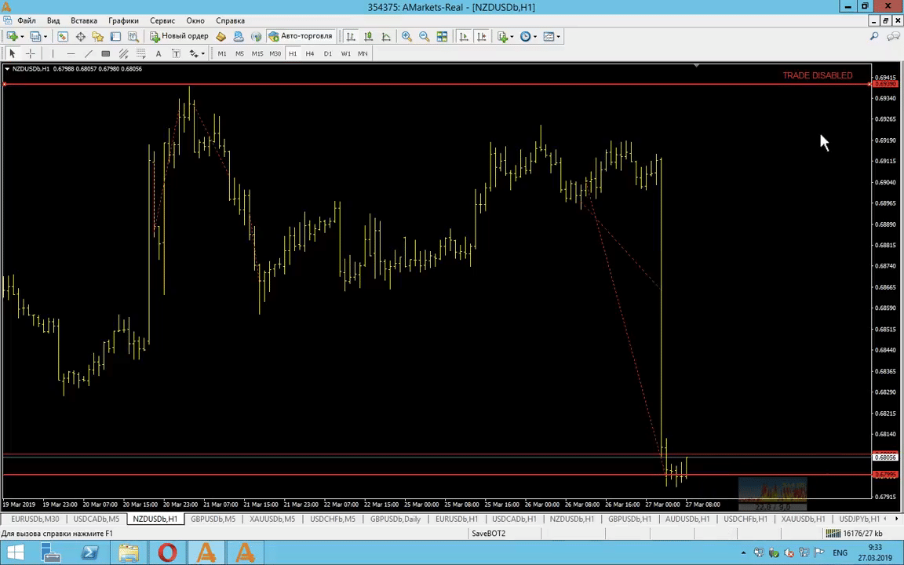The image size is (904, 565).
Task: Open the Strategy Tester magnifier icon
Action: [x=133, y=36]
